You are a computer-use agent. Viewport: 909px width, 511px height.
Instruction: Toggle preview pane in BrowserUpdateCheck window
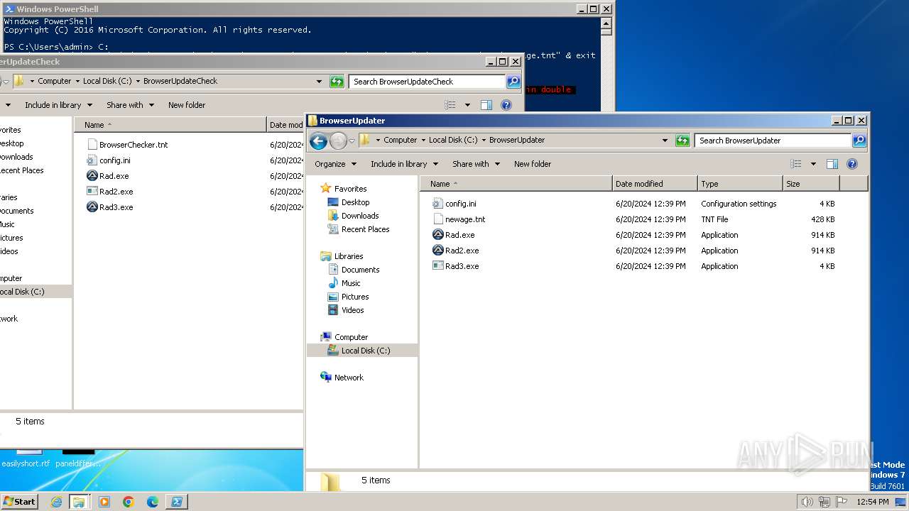pyautogui.click(x=486, y=105)
